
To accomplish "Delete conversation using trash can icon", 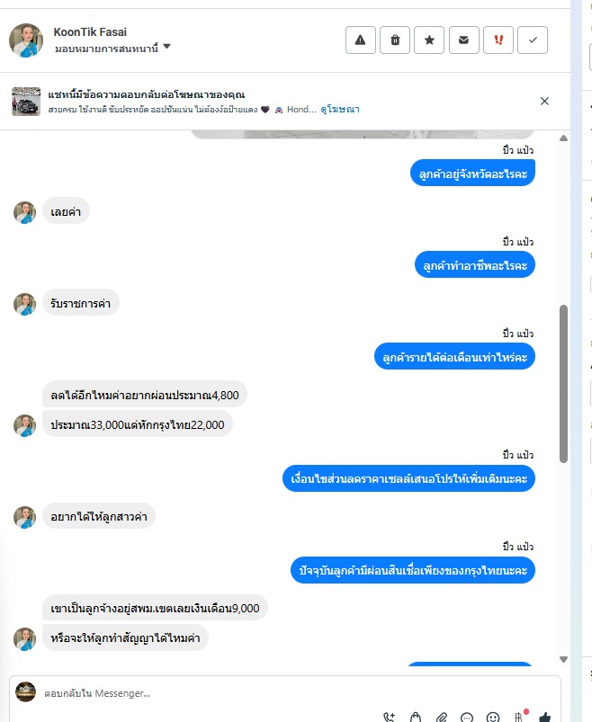I will [395, 40].
